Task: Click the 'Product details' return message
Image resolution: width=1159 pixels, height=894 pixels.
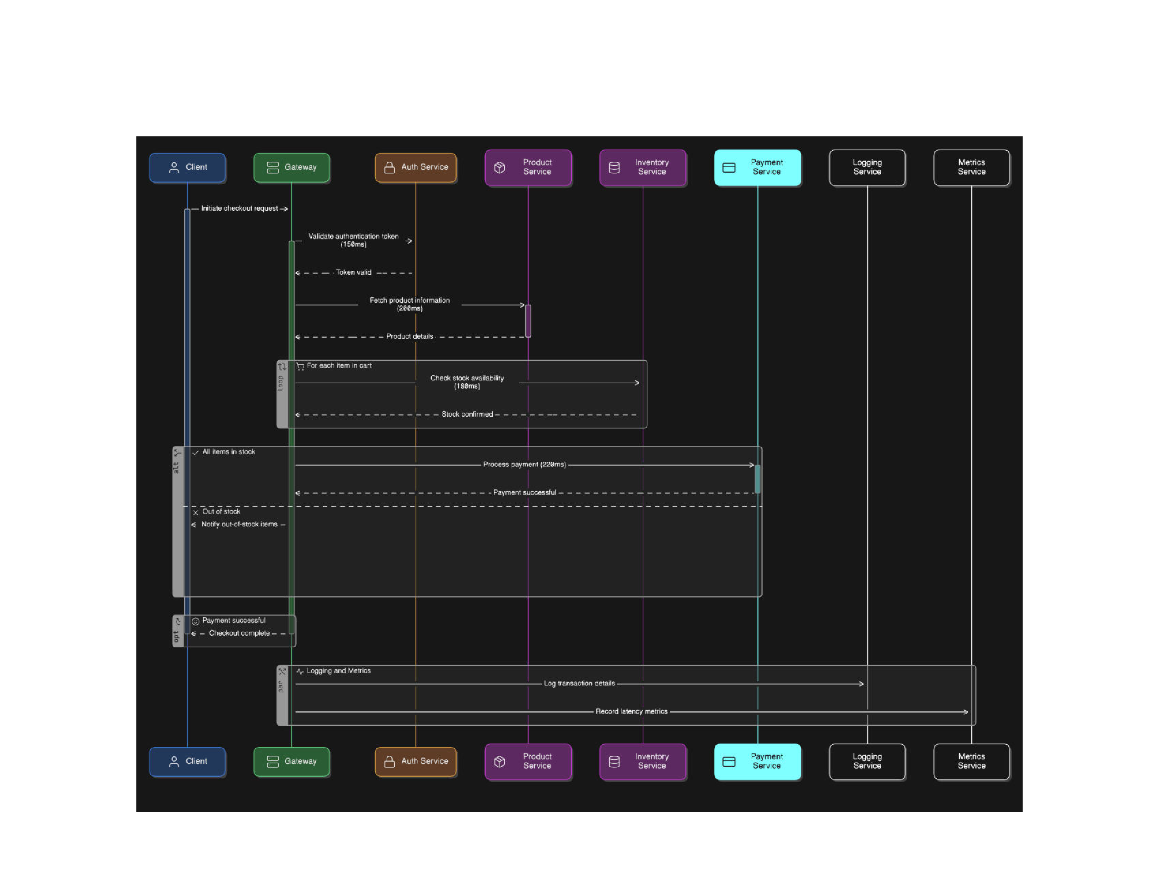Action: pyautogui.click(x=410, y=336)
